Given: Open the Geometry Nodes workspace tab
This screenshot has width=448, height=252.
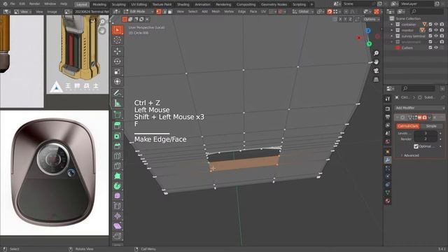Looking at the screenshot, I should click(274, 4).
